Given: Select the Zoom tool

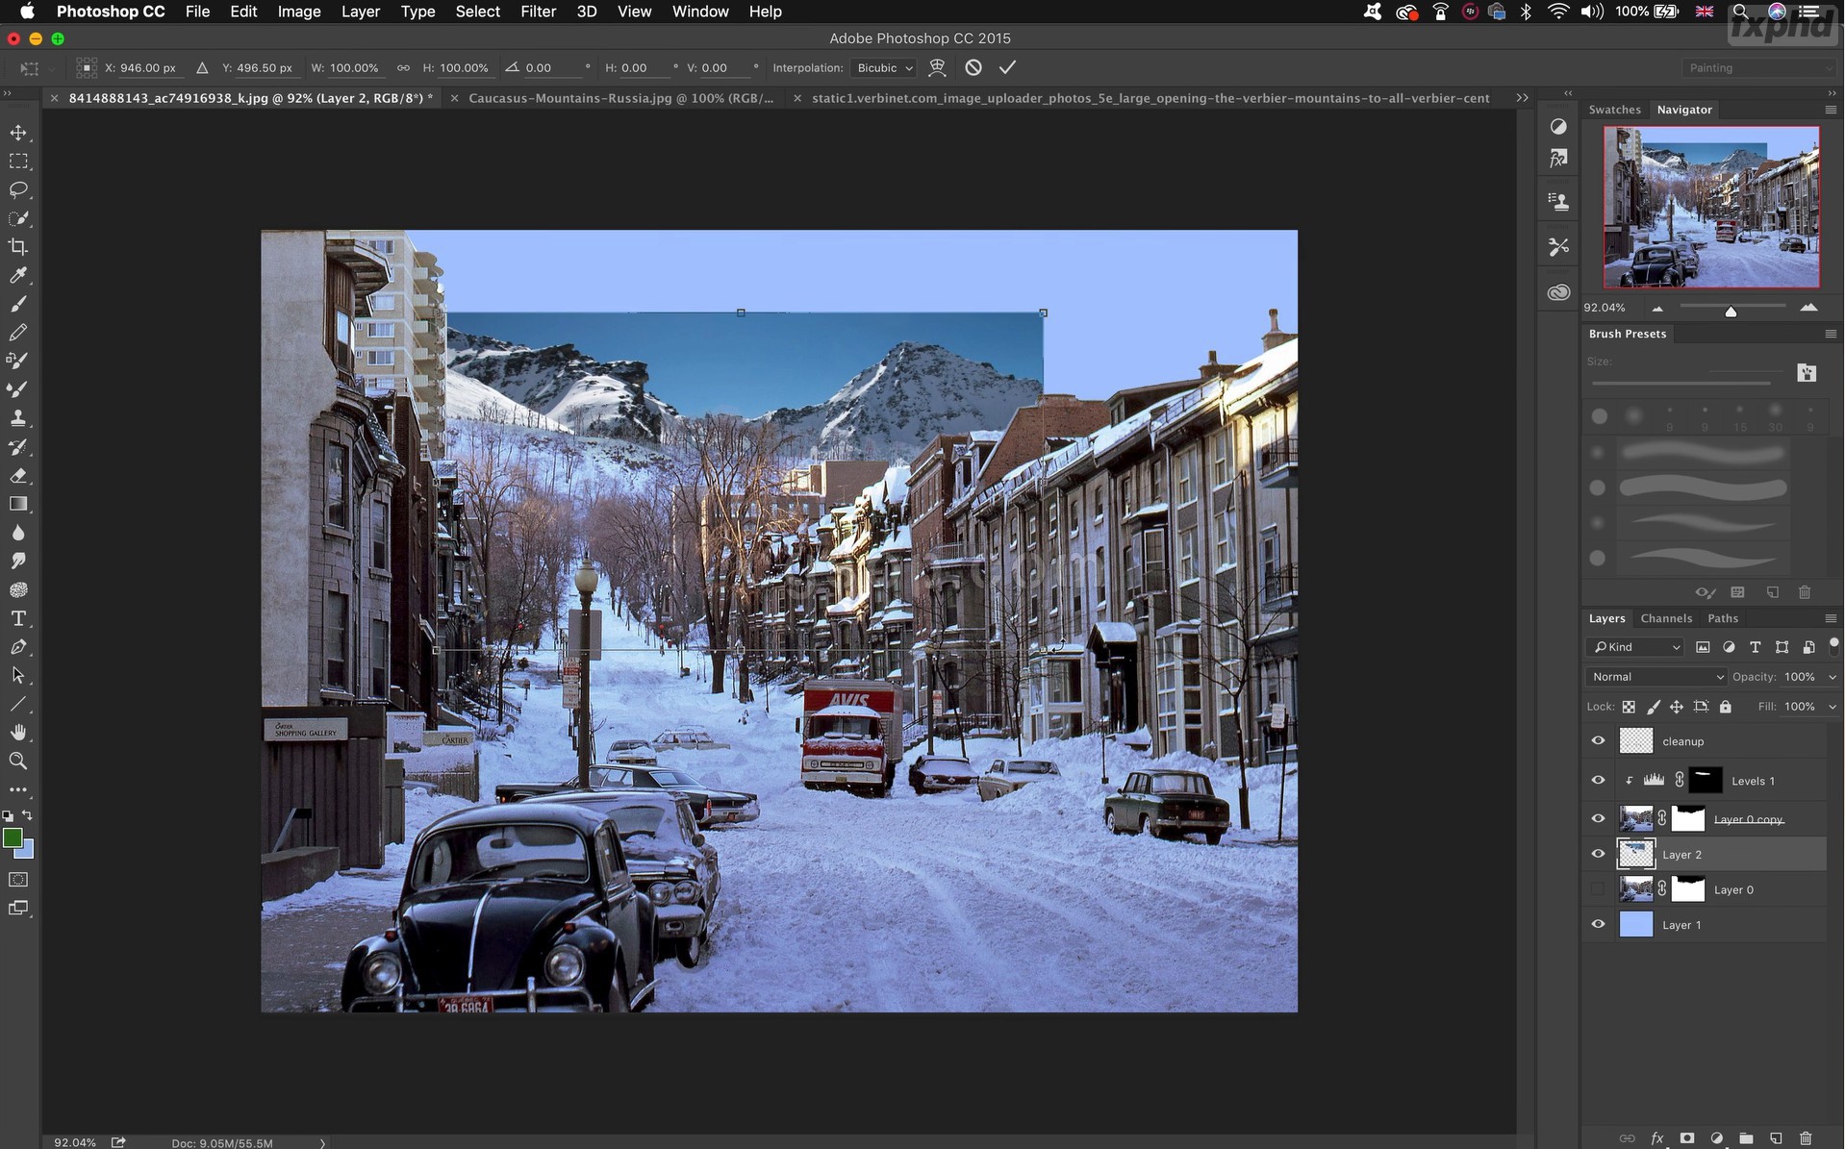Looking at the screenshot, I should coord(18,761).
